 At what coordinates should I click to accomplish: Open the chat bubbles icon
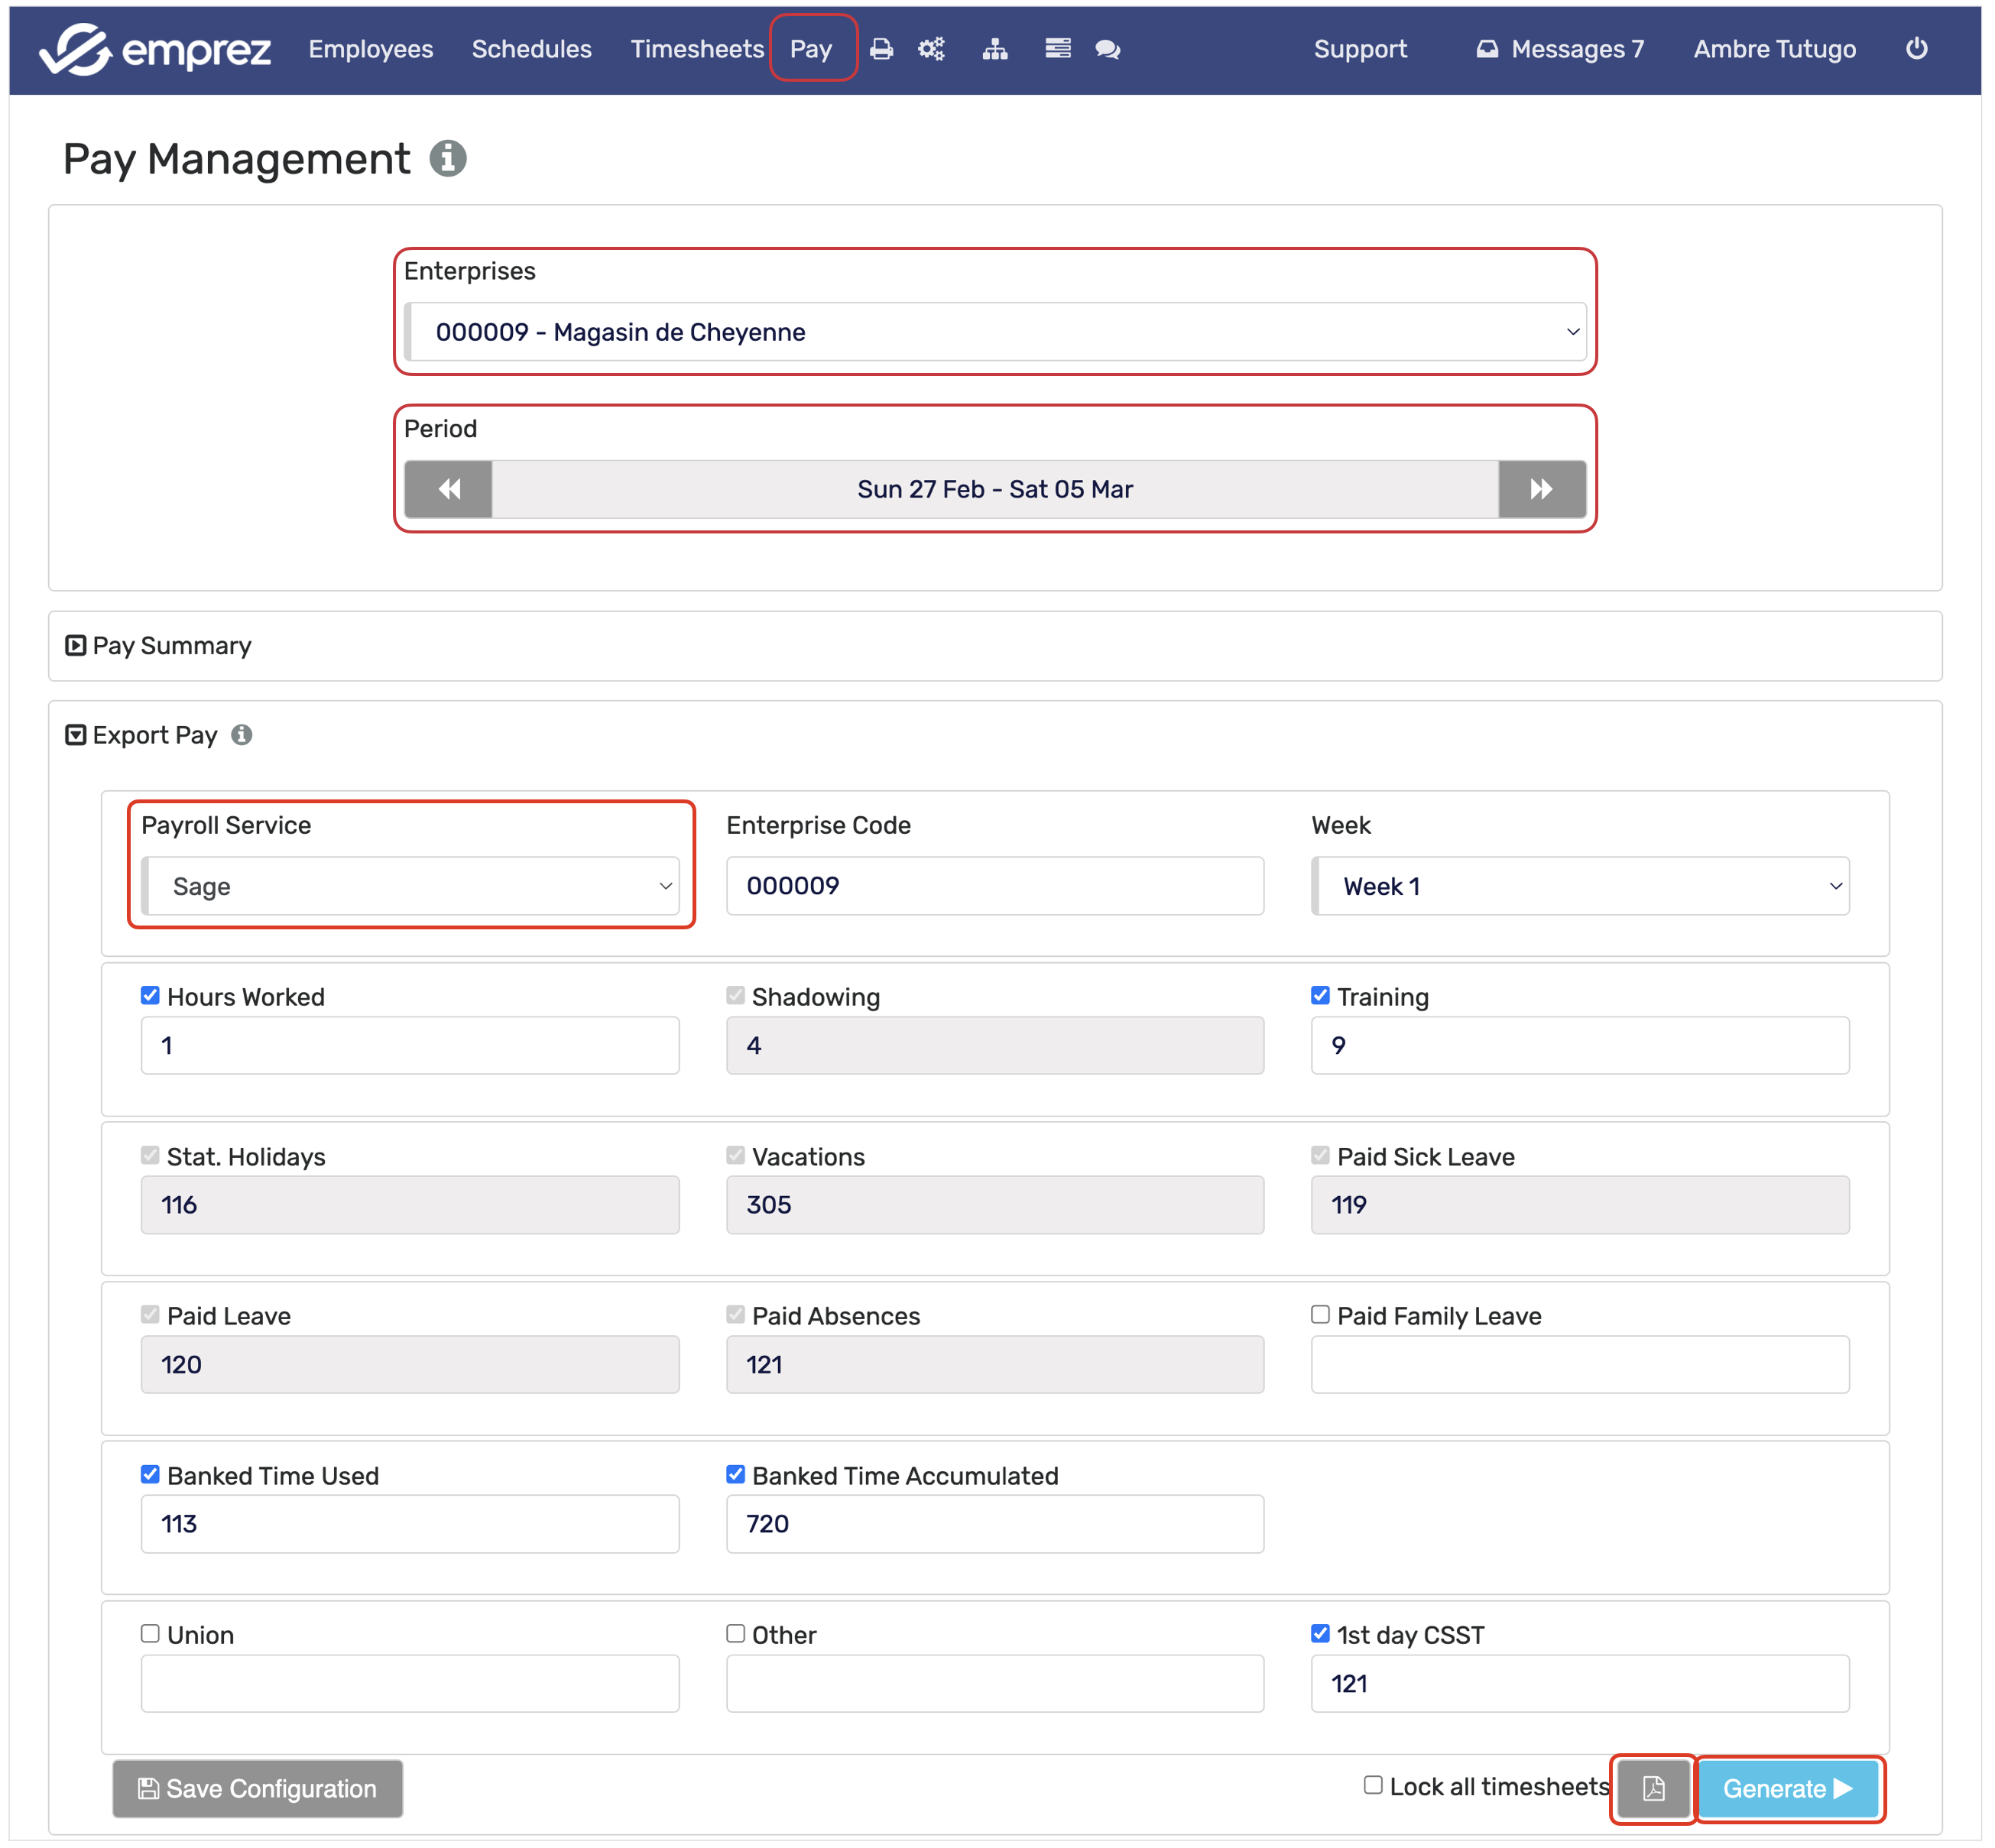(1107, 49)
